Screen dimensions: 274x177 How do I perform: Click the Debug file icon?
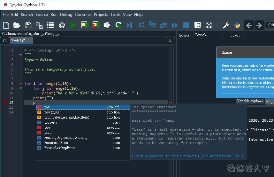coord(129,25)
